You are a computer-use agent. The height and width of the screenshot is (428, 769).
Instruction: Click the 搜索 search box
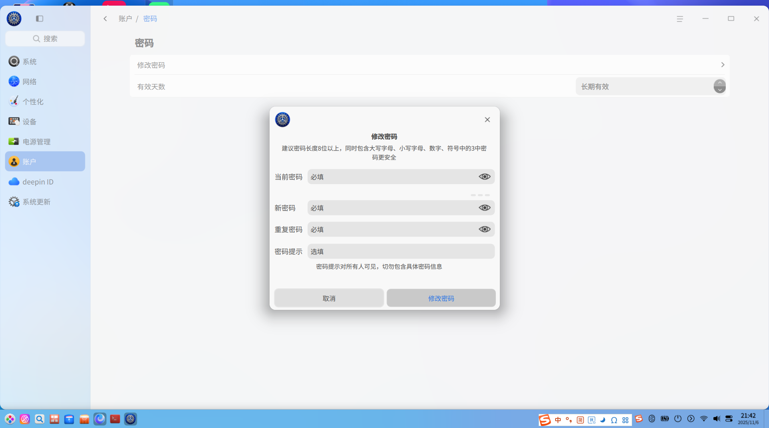coord(45,38)
